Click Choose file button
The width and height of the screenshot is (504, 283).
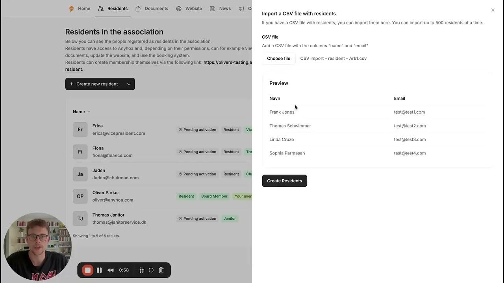[x=278, y=59]
